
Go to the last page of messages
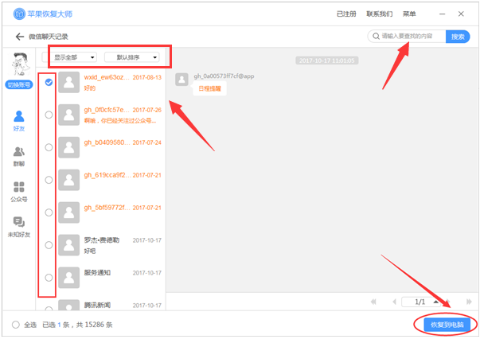click(469, 302)
